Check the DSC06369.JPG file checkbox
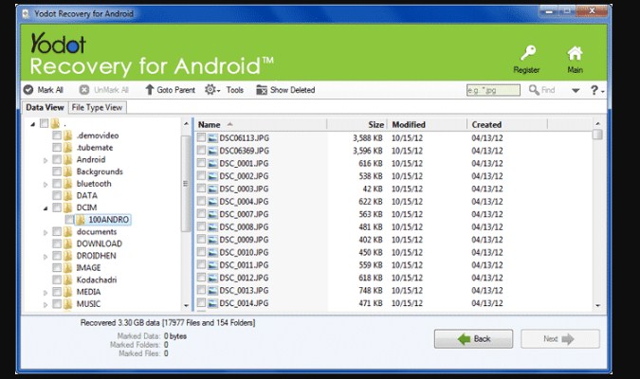The width and height of the screenshot is (640, 379). (x=201, y=151)
